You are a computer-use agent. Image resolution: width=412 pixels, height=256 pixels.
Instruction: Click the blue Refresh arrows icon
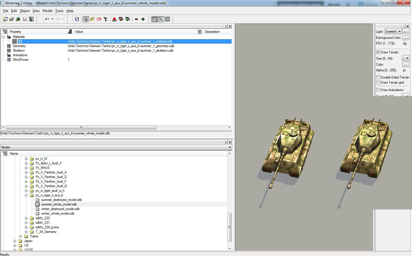[77, 19]
